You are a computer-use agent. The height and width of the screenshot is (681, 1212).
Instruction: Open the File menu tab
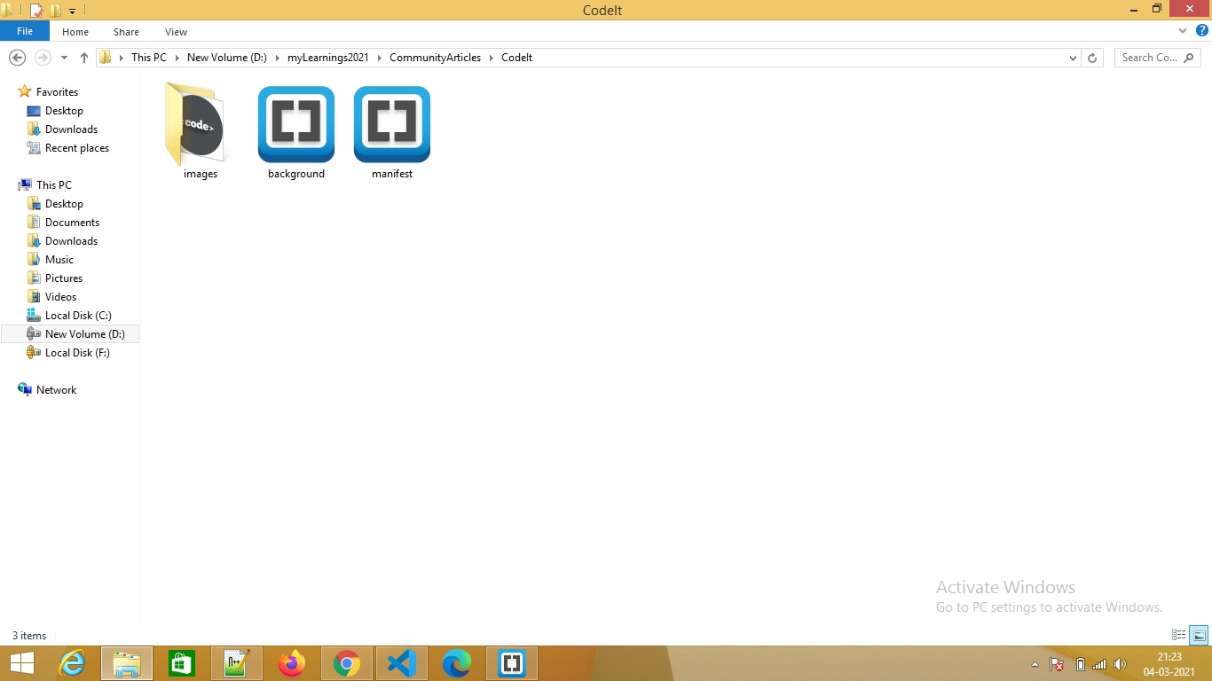[25, 31]
